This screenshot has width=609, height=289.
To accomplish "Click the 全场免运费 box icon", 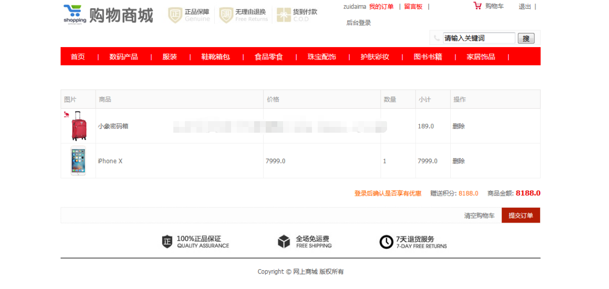I will [284, 241].
